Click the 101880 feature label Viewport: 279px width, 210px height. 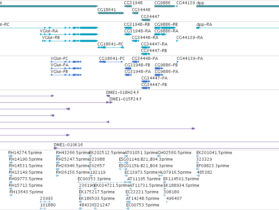point(48,205)
